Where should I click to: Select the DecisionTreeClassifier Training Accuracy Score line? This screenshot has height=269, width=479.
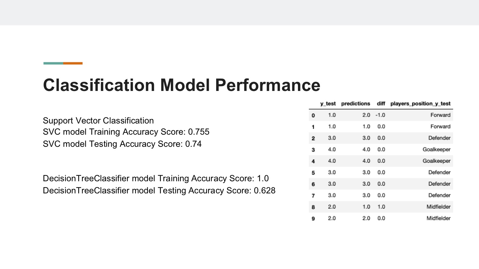click(x=156, y=178)
